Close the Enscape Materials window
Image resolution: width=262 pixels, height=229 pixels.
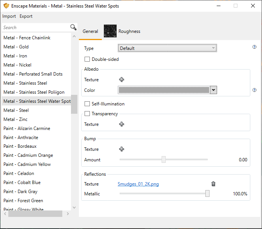click(253, 6)
